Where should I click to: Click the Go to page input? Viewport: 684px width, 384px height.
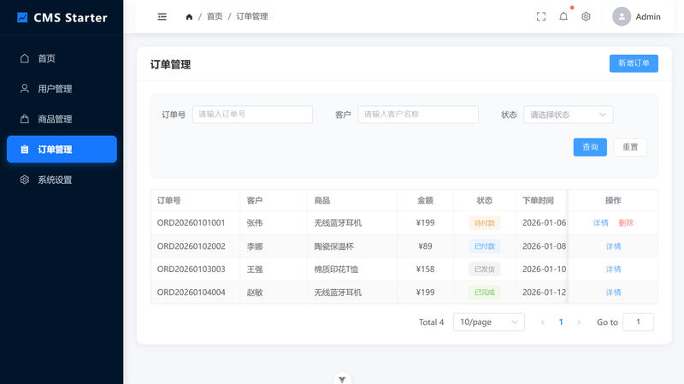(x=638, y=322)
